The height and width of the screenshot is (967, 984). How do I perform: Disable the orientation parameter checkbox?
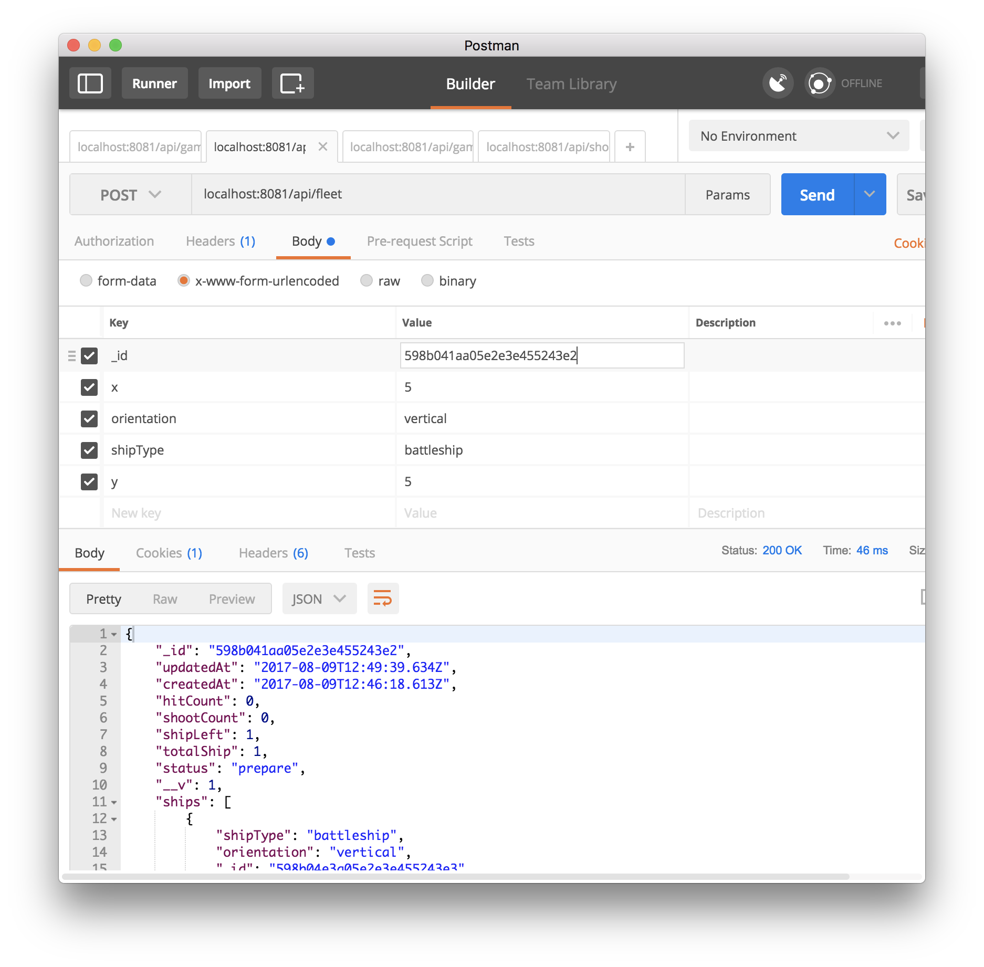point(89,419)
